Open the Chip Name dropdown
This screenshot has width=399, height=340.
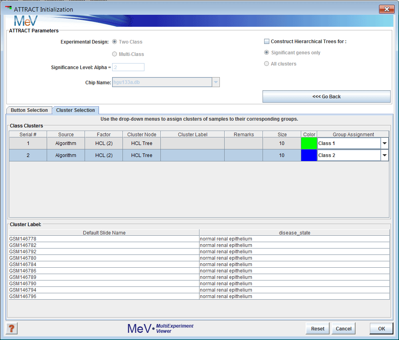coord(215,82)
